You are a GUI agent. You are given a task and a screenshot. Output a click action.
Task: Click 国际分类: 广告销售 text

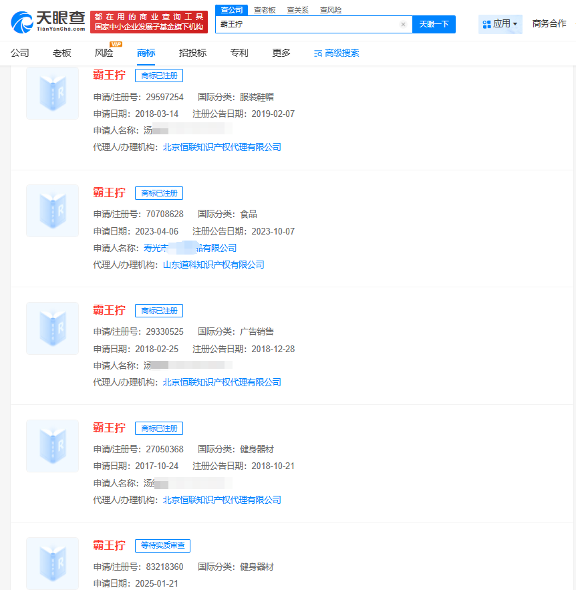(x=236, y=331)
